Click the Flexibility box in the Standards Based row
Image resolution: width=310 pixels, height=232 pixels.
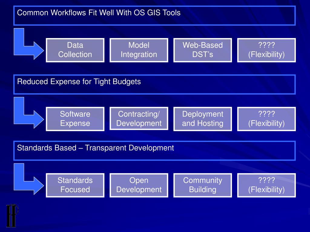pyautogui.click(x=266, y=185)
